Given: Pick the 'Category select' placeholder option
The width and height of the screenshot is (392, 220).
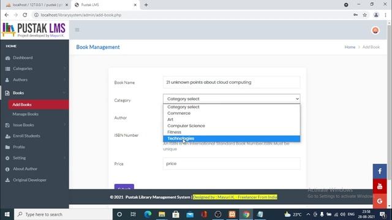Looking at the screenshot, I should [232, 107].
